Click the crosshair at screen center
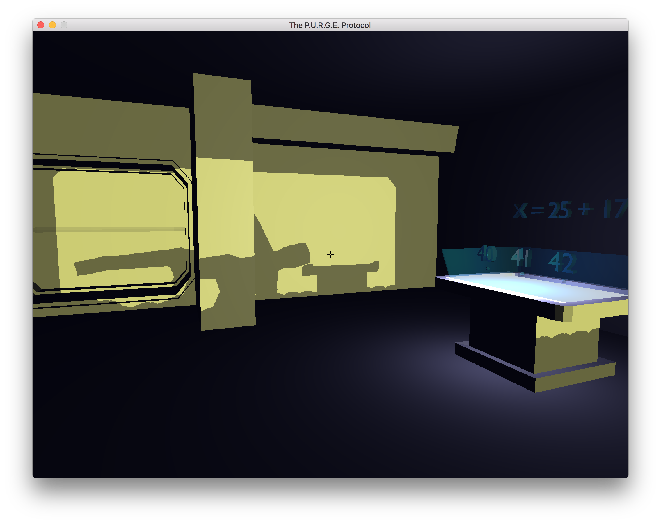 point(330,254)
